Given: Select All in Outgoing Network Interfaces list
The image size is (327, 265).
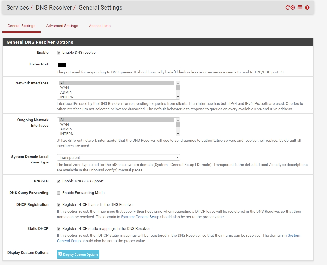Looking at the screenshot, I should (x=116, y=120).
